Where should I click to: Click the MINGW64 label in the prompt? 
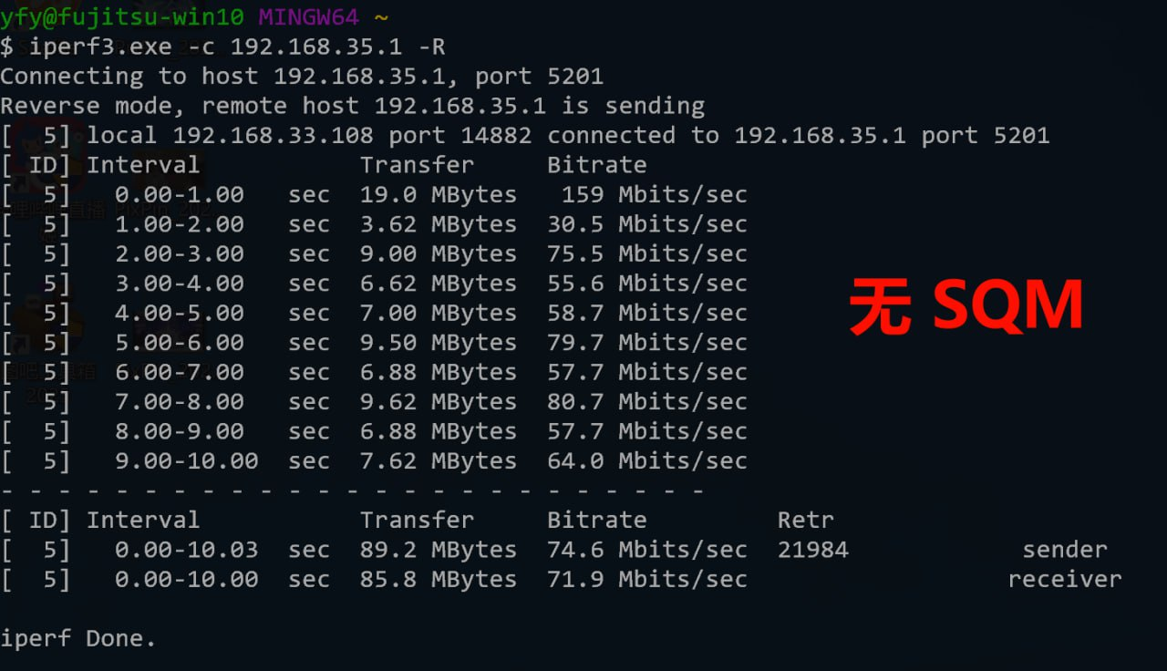(308, 16)
